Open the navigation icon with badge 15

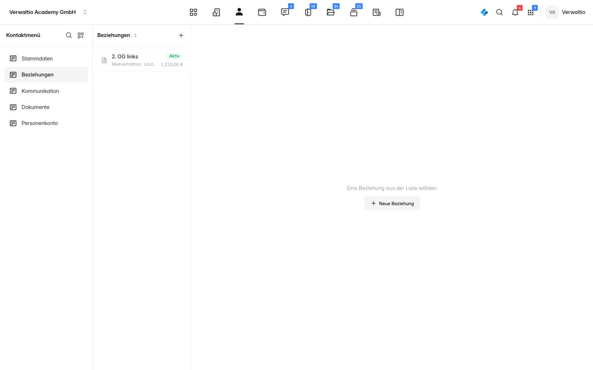click(308, 12)
